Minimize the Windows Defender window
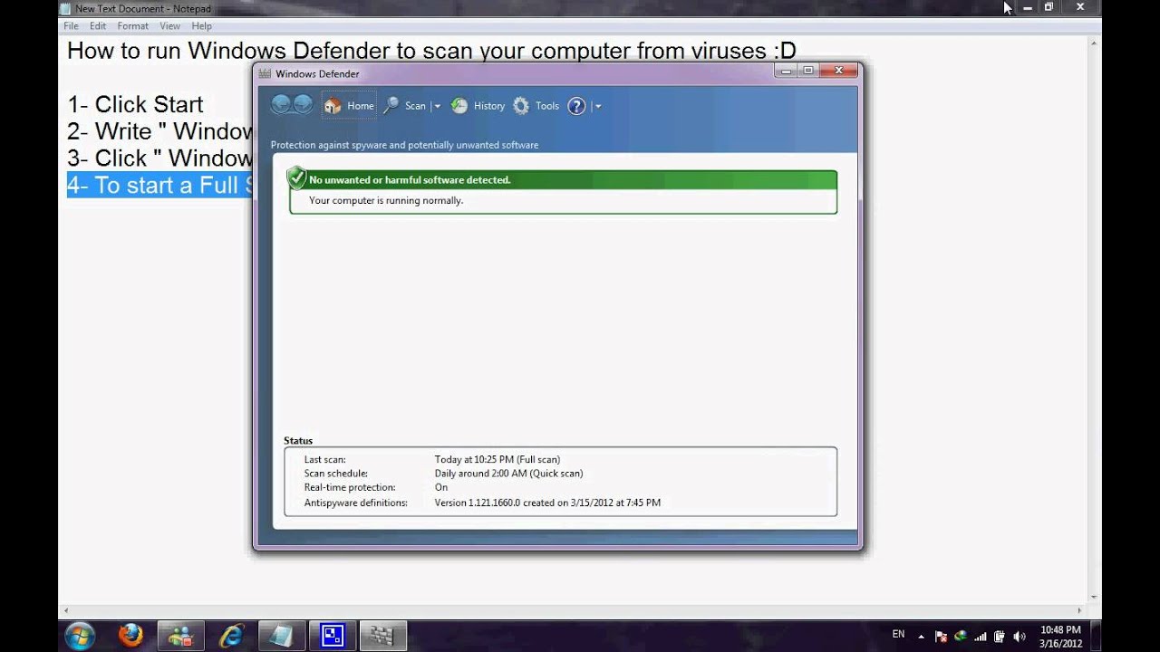Image resolution: width=1160 pixels, height=652 pixels. [787, 71]
